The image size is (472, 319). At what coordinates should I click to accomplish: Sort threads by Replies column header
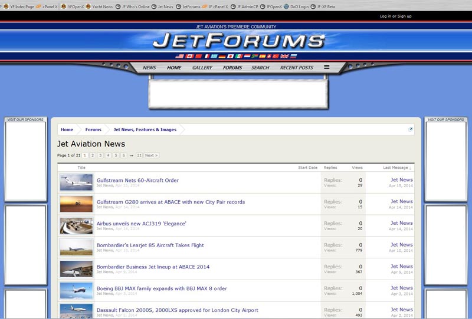(x=330, y=168)
